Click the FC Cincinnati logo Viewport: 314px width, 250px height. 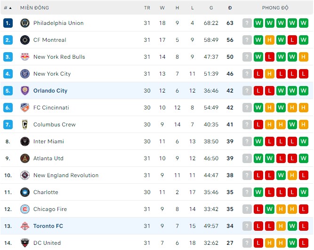25,108
